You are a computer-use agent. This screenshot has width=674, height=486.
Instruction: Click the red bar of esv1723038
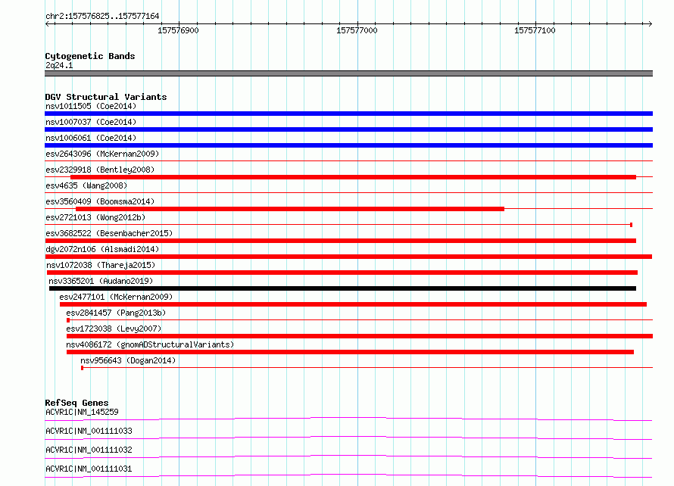point(360,336)
